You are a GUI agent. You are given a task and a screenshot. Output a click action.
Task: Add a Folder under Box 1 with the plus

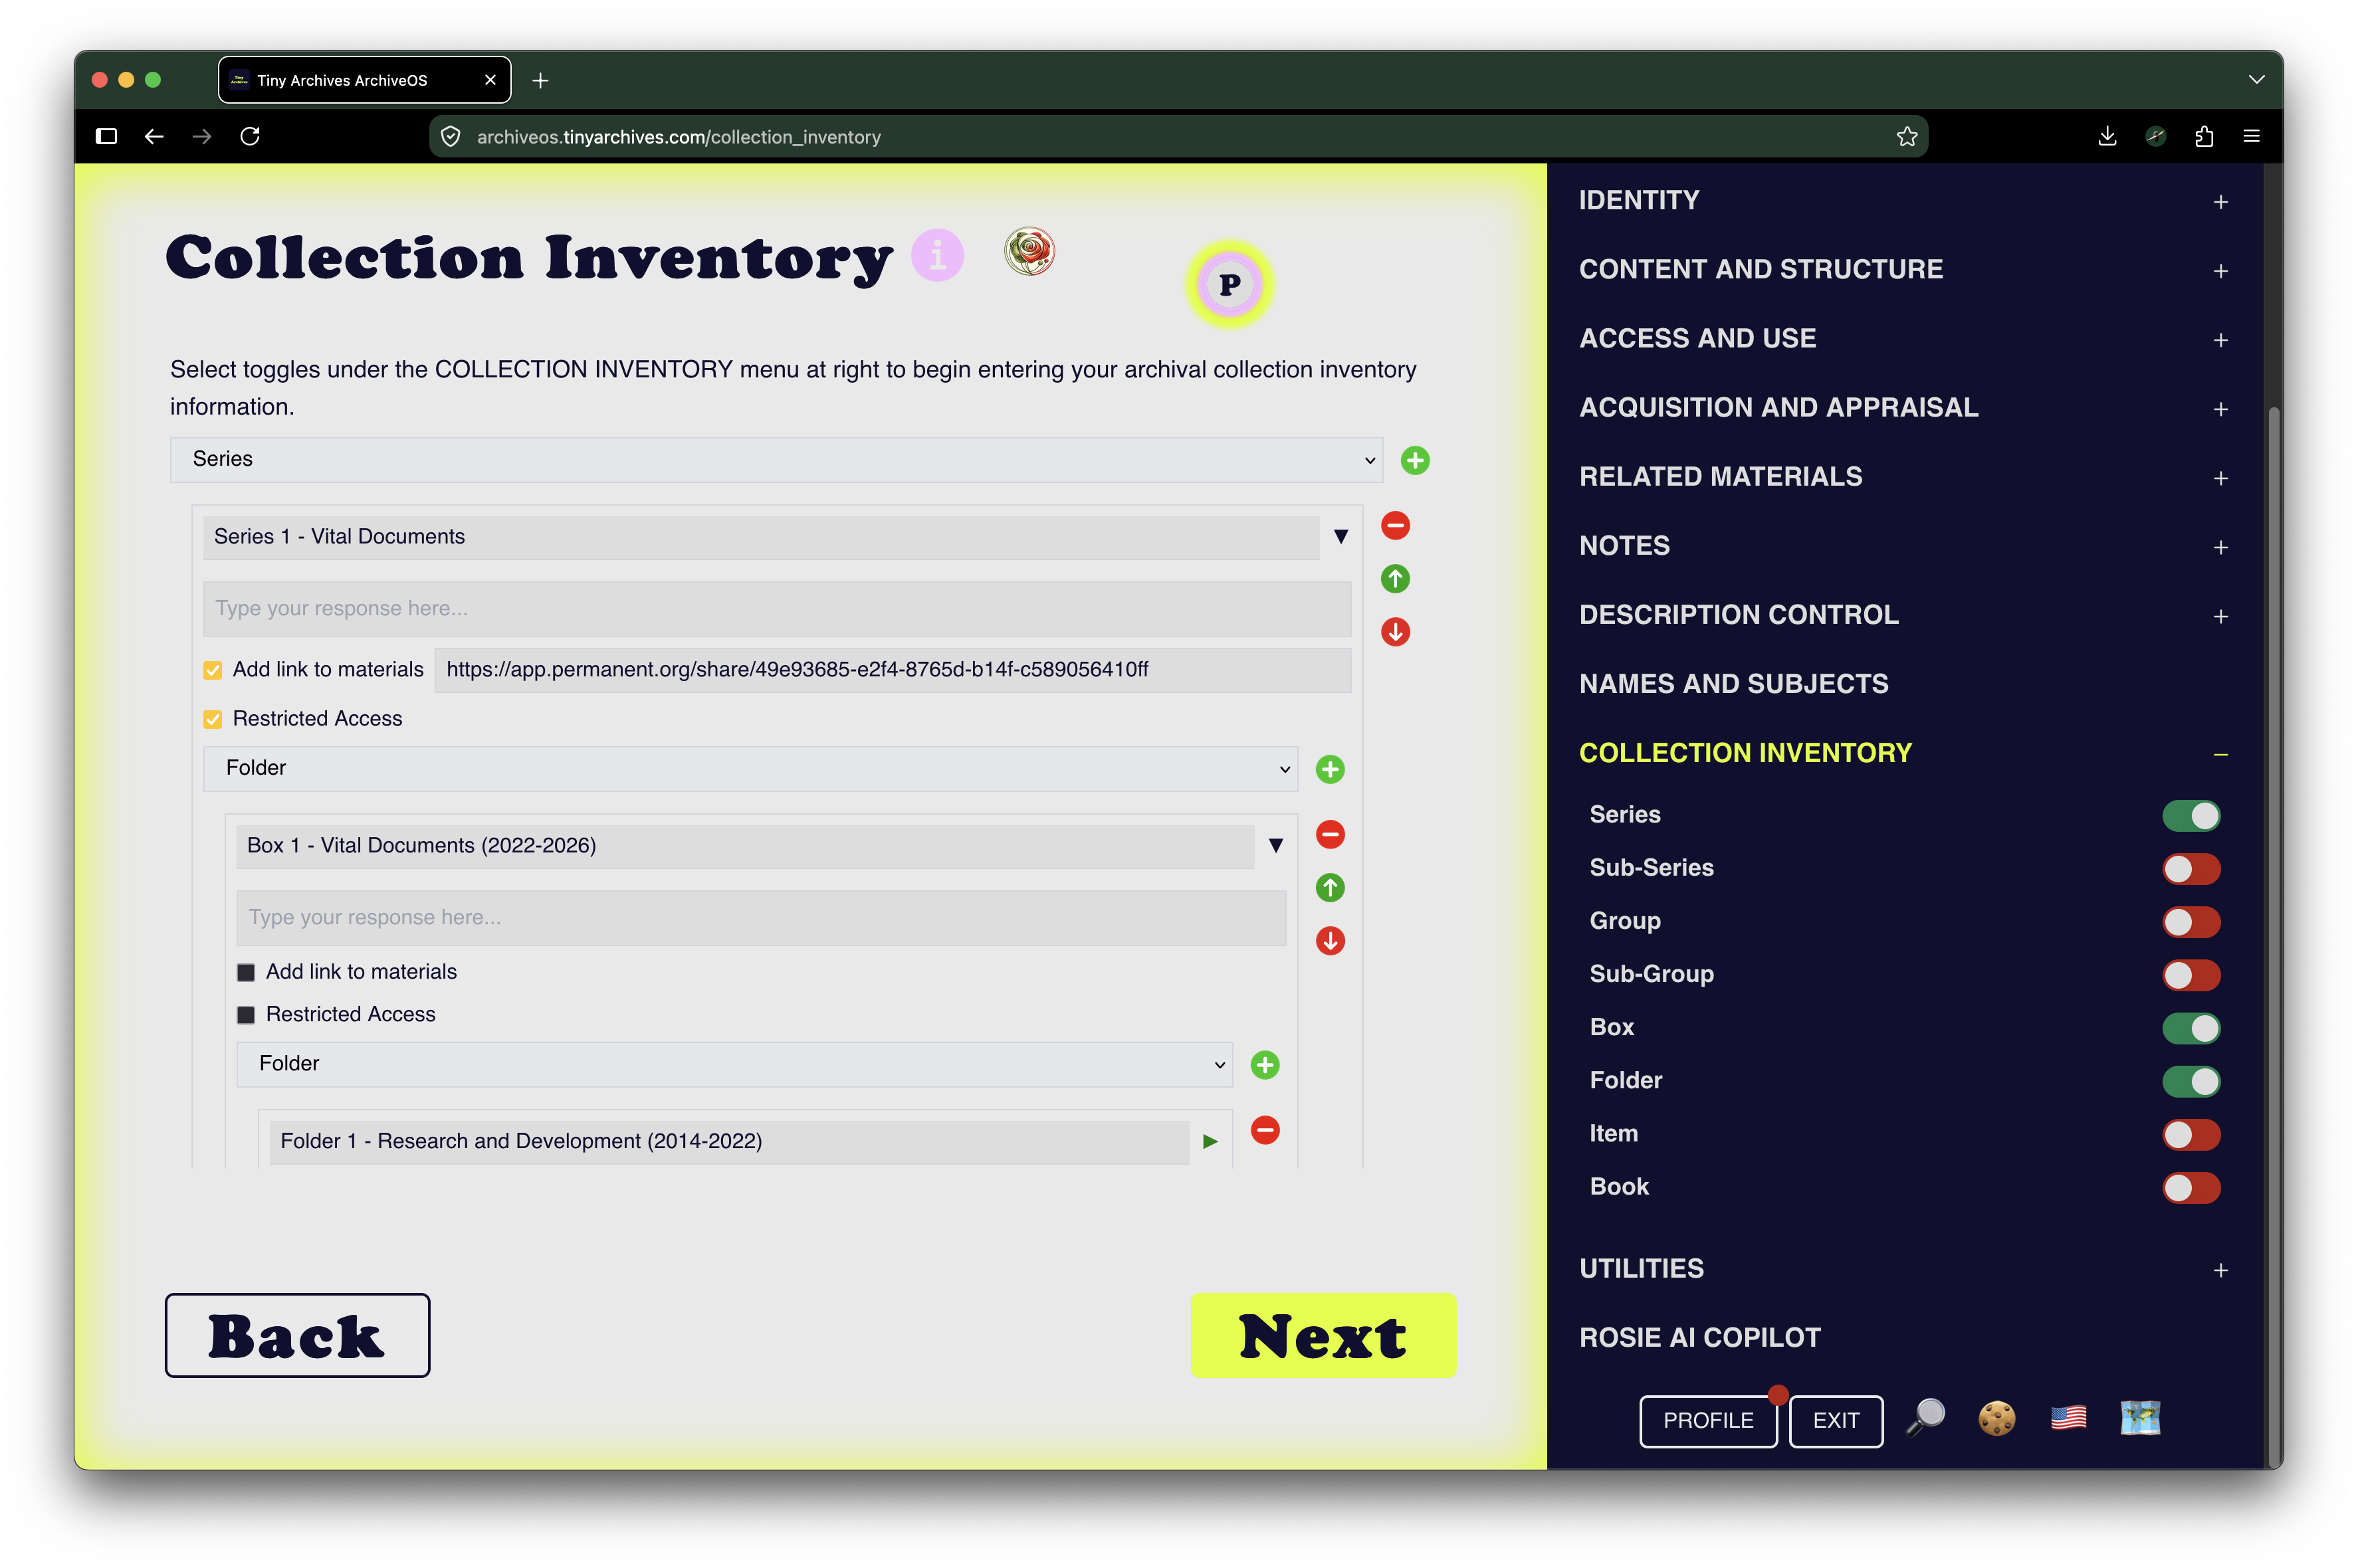(x=1264, y=1065)
